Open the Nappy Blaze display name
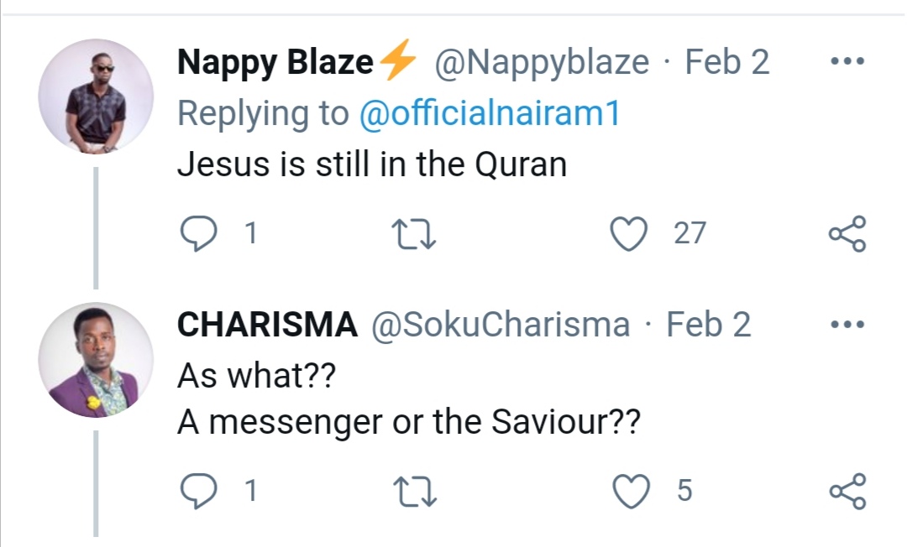This screenshot has width=907, height=547. click(275, 63)
